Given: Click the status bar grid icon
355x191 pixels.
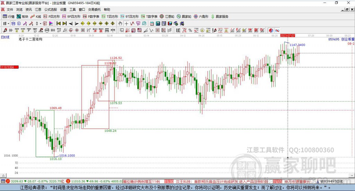Looking at the screenshot, I should coord(3,181).
